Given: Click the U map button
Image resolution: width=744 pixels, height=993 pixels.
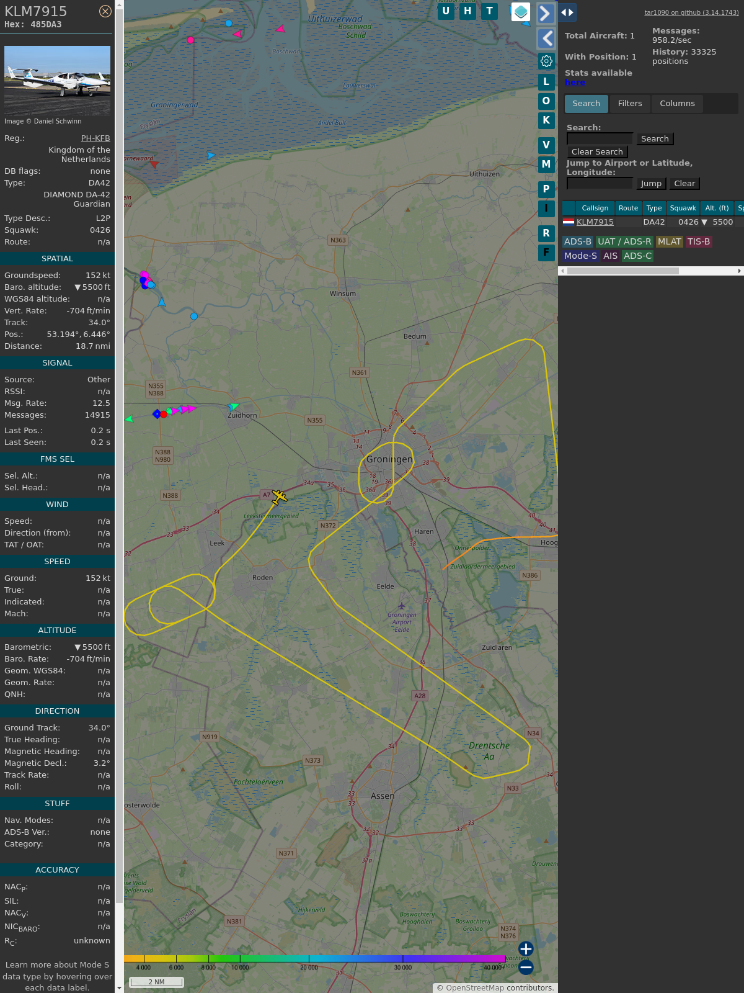Looking at the screenshot, I should [446, 11].
